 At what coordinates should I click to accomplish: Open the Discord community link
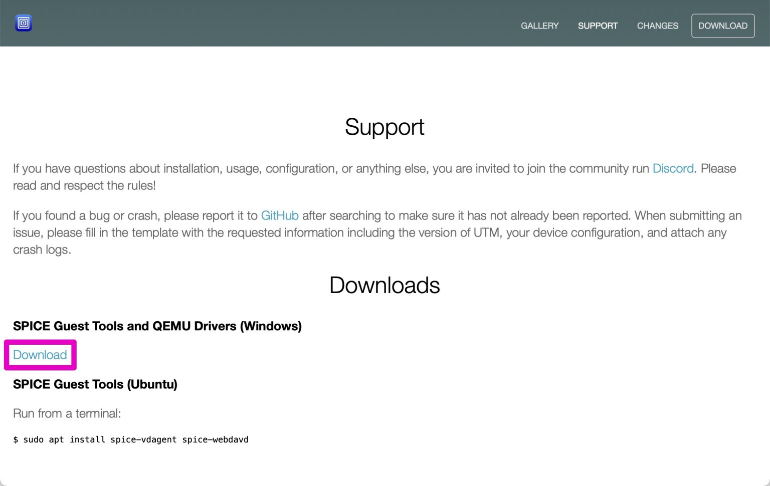click(x=673, y=168)
